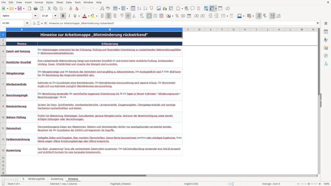This screenshot has height=186, width=331.
Task: Insert a comment via speech-bubble icon
Action: click(193, 8)
